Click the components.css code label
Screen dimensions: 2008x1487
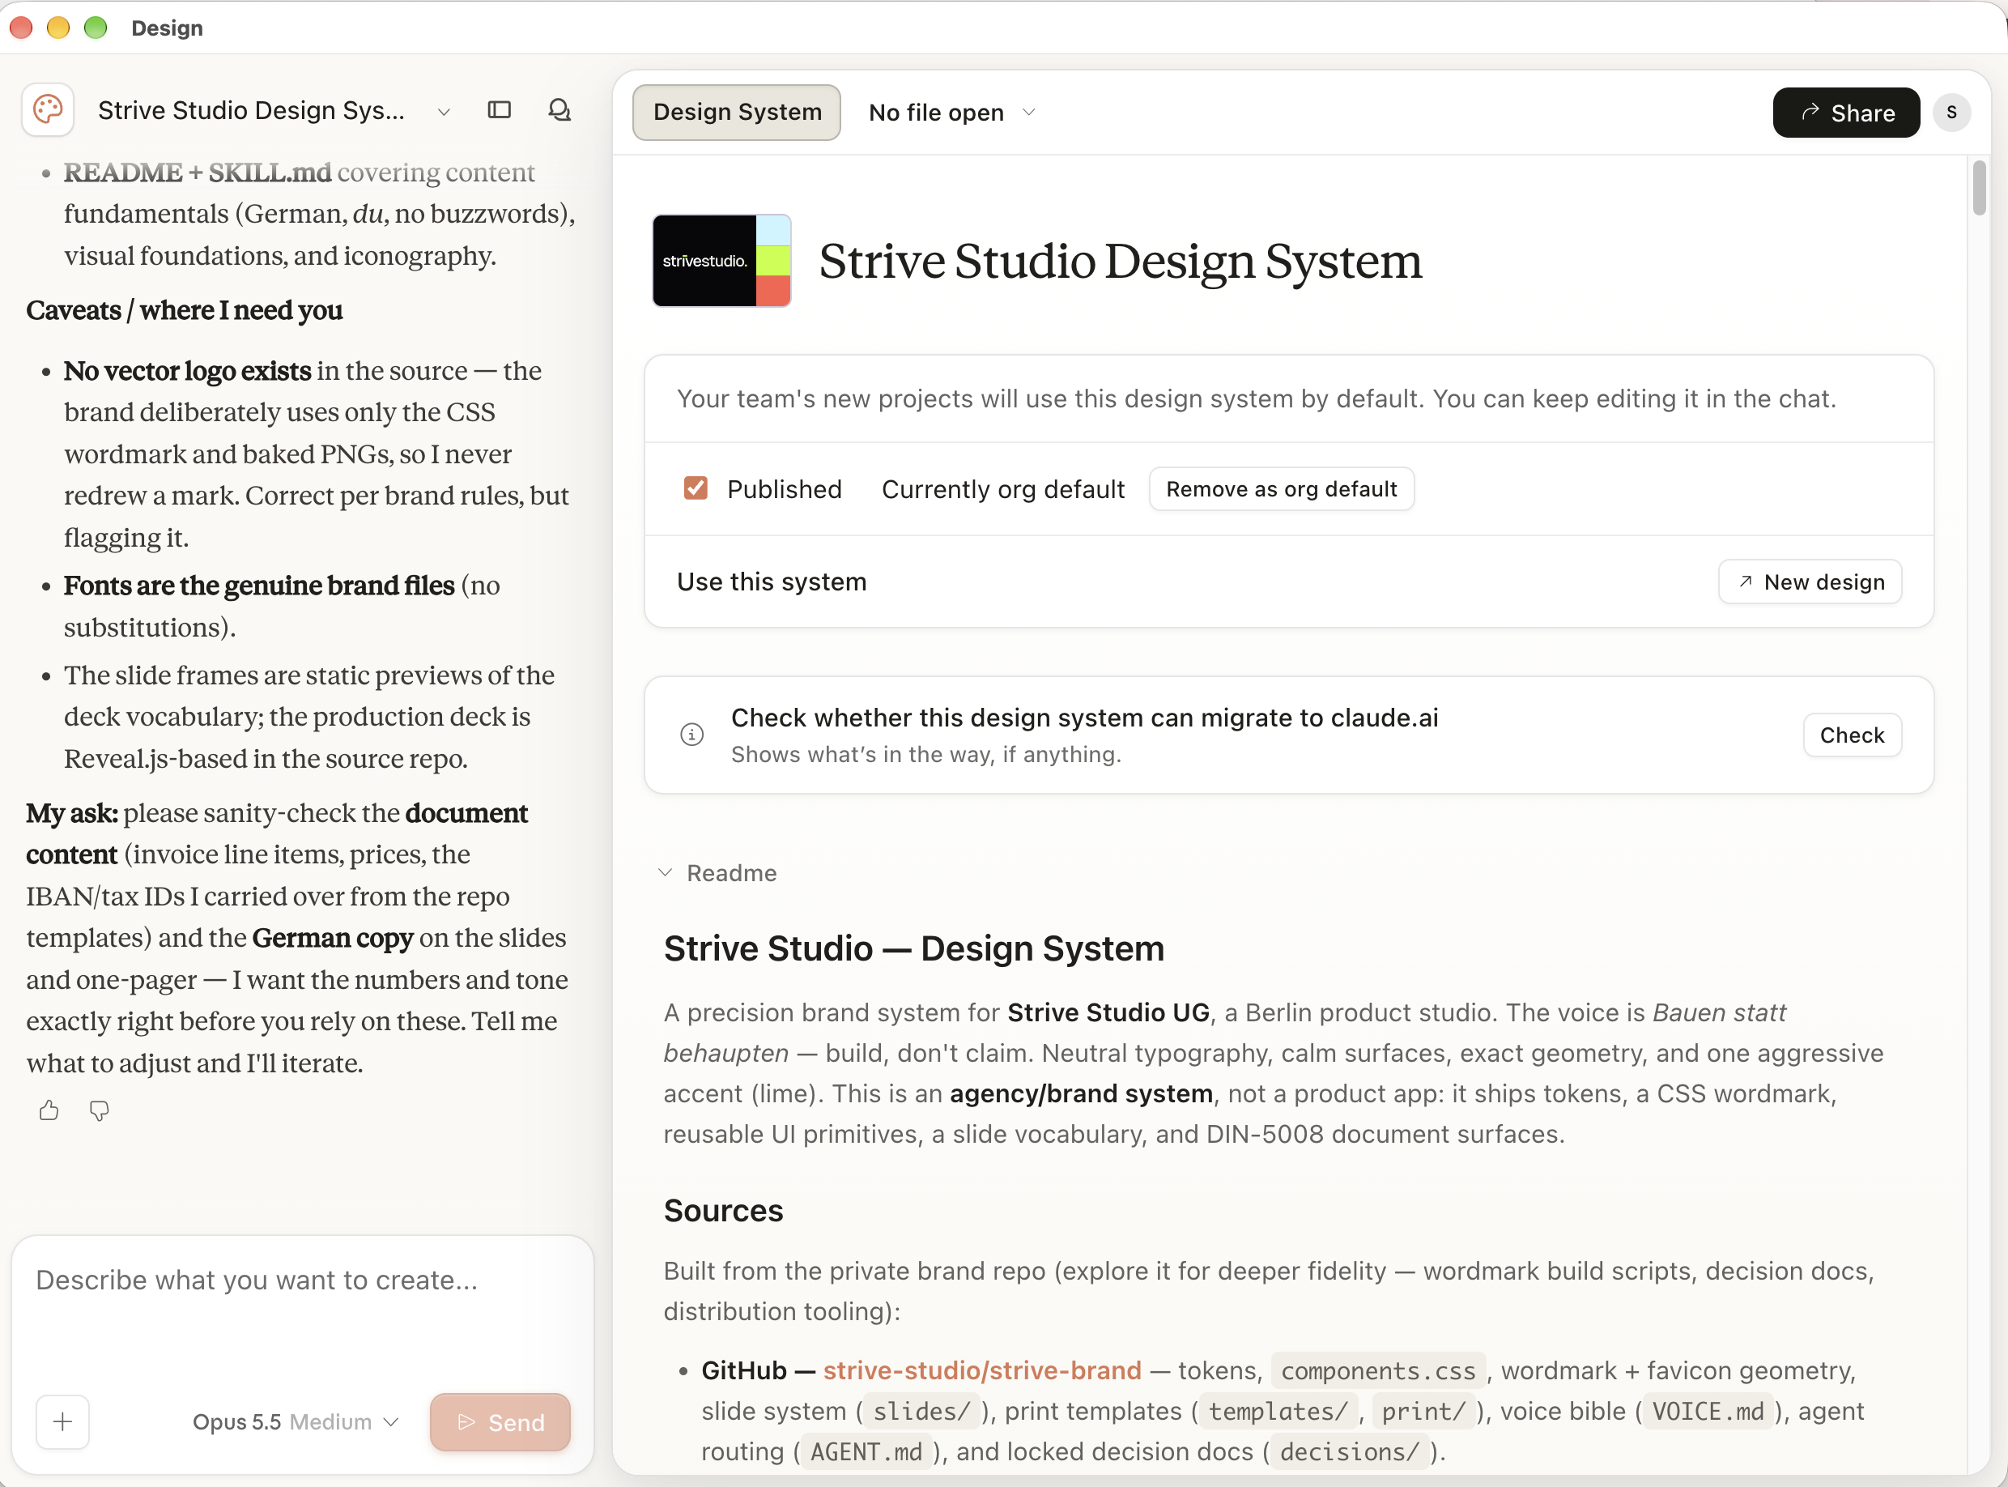click(x=1378, y=1371)
